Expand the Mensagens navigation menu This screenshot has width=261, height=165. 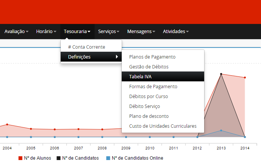[141, 32]
